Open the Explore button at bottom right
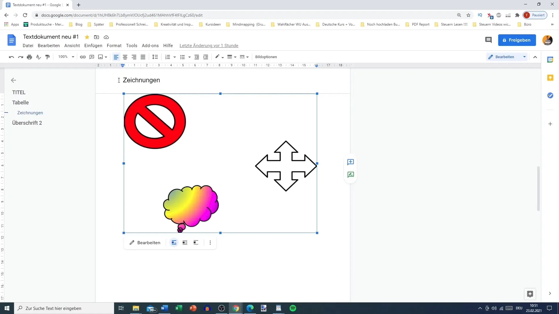Viewport: 559px width, 314px height. [530, 294]
